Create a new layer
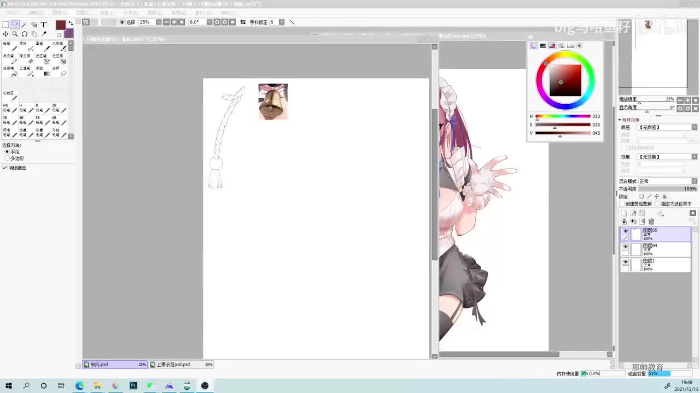The width and height of the screenshot is (700, 393). [625, 213]
